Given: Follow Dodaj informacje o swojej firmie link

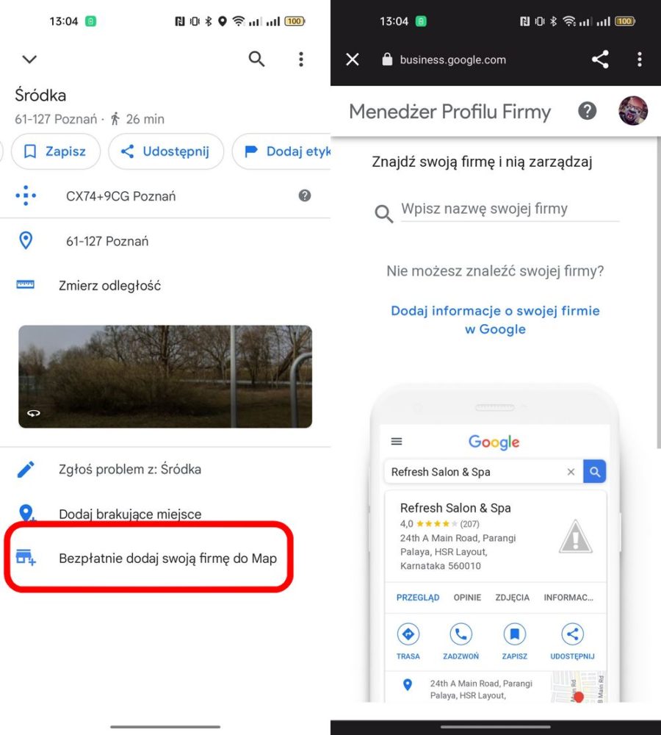Looking at the screenshot, I should pyautogui.click(x=495, y=320).
